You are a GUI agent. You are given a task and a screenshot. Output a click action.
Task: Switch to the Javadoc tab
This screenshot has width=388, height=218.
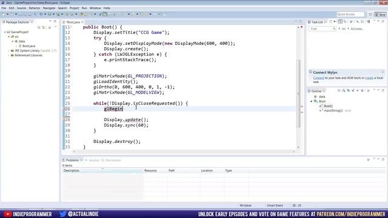(92, 160)
